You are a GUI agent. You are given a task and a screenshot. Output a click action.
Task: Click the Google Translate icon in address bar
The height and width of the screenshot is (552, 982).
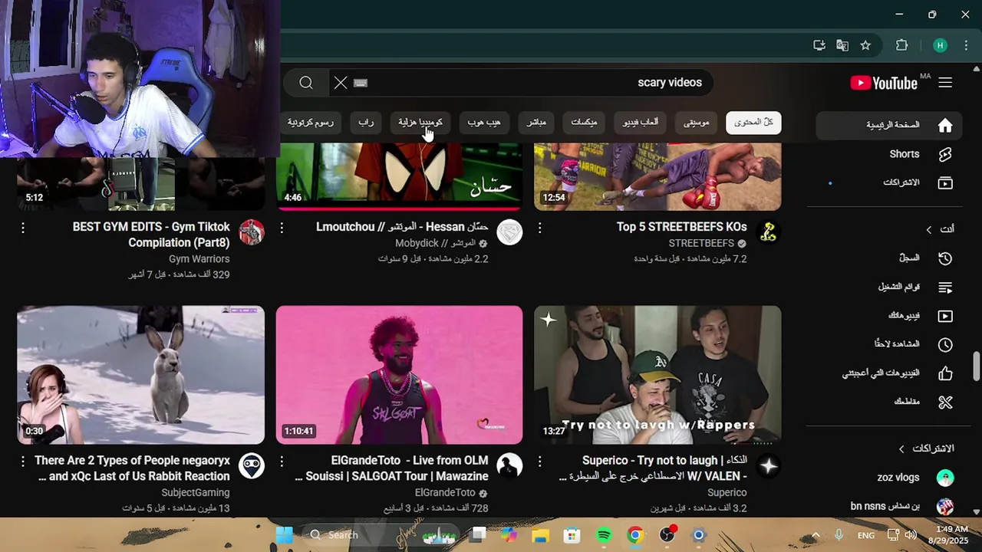click(x=842, y=45)
